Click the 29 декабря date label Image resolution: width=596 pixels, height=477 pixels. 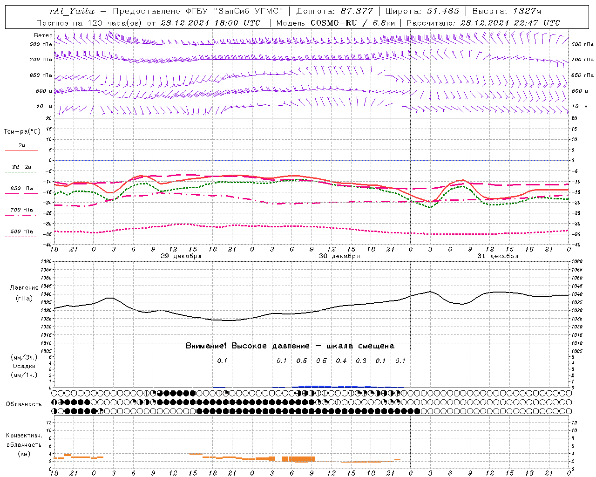[x=181, y=256]
